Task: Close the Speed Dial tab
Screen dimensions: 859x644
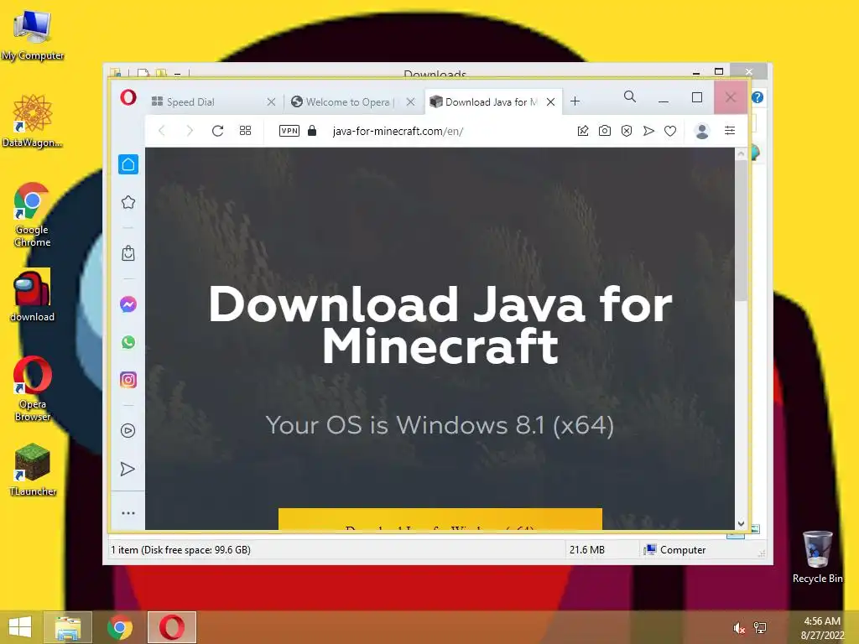Action: pos(271,101)
